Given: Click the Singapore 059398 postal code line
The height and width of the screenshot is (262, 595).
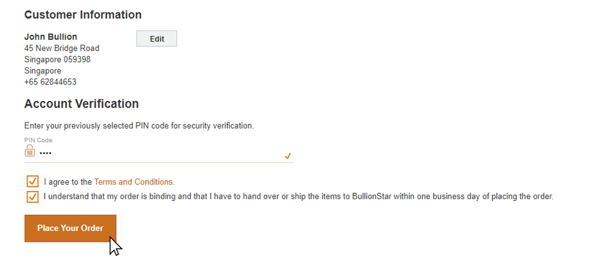Looking at the screenshot, I should (x=58, y=59).
